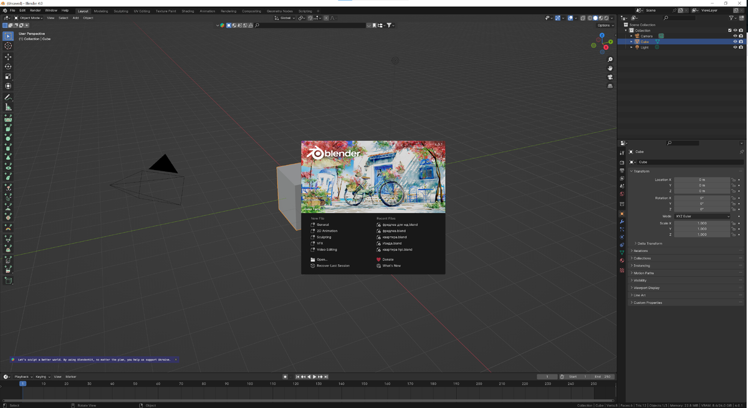Click the viewport zoom magnifier icon

(x=610, y=60)
